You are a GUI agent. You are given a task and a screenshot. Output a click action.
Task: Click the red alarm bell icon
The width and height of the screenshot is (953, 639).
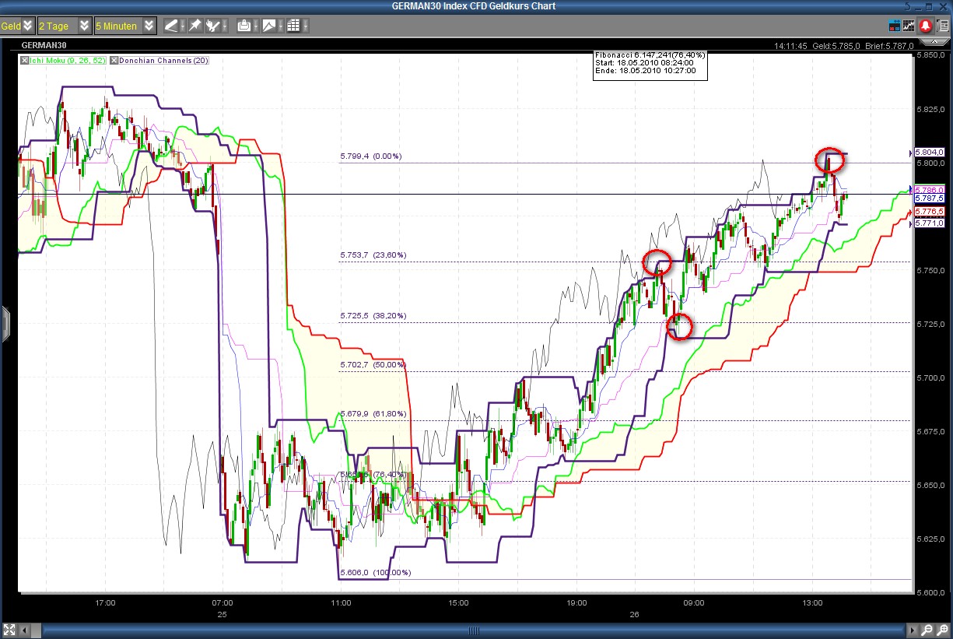[927, 26]
